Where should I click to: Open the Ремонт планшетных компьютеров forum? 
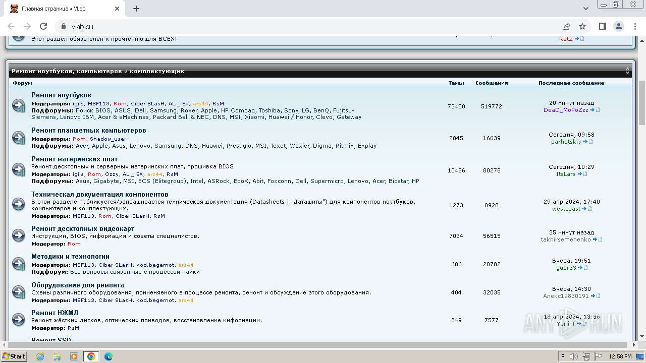(89, 131)
